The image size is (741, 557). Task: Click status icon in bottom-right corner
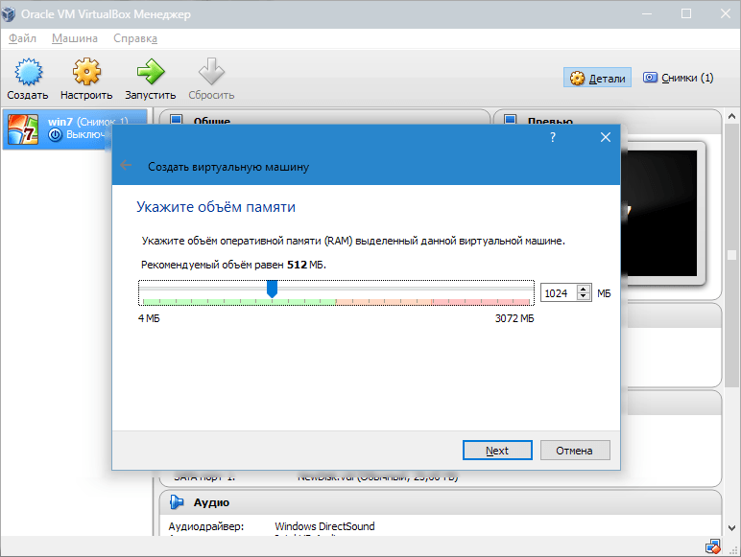point(713,547)
